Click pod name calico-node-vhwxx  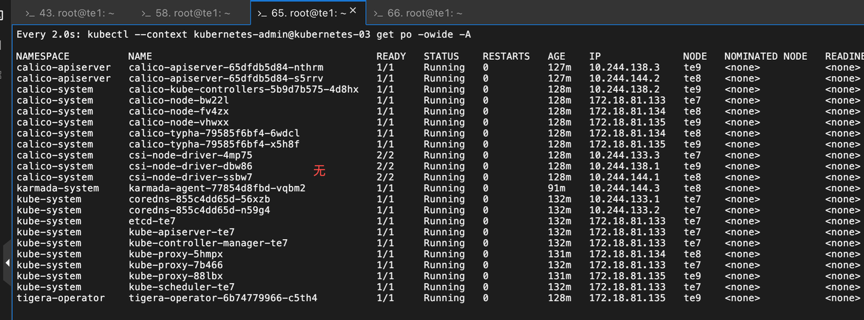pos(178,123)
